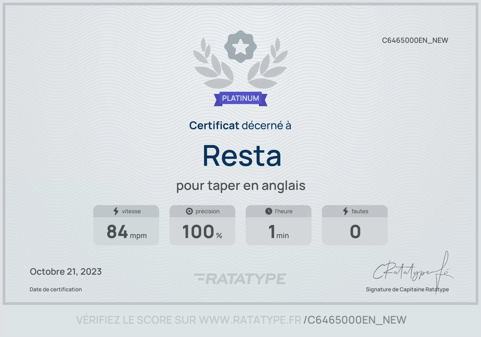Click the "Certificat décerné à" heading
The height and width of the screenshot is (337, 481).
(240, 125)
